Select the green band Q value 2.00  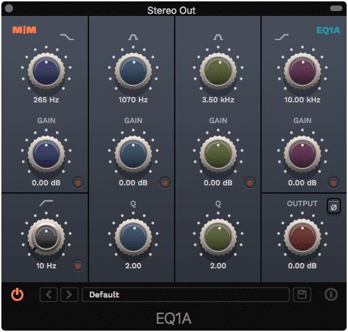pyautogui.click(x=218, y=266)
